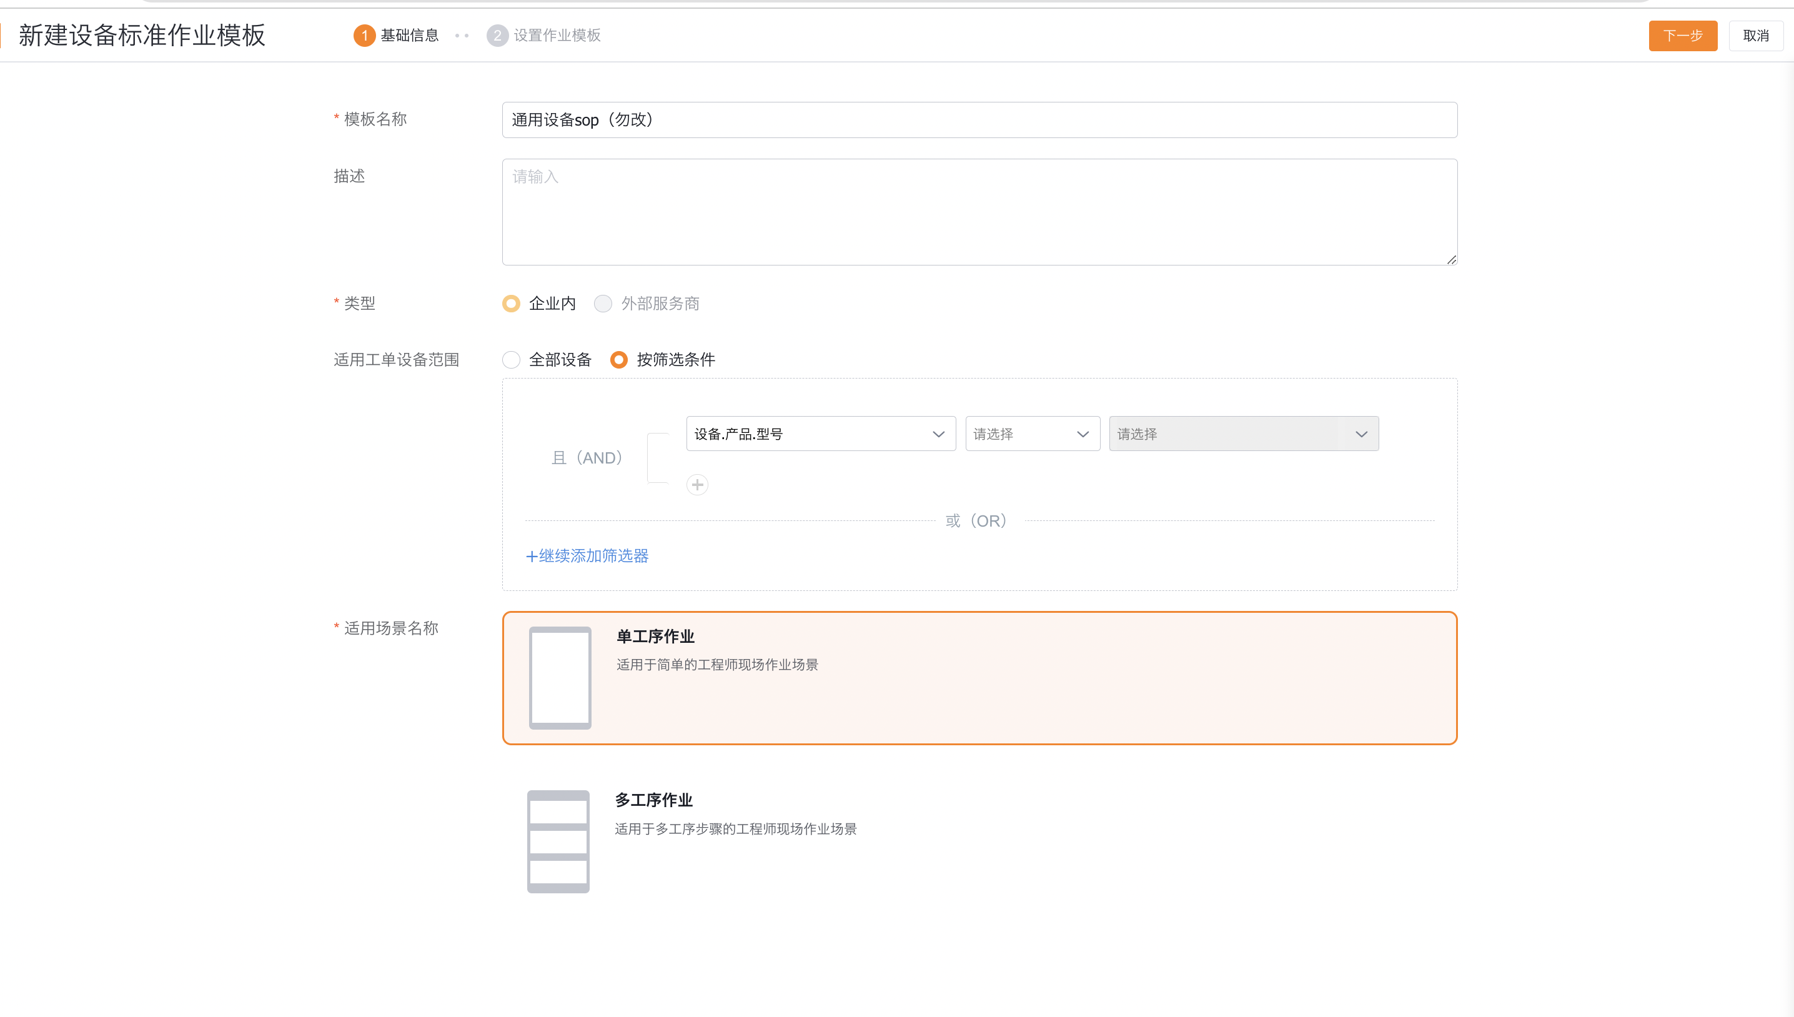Click step 2 circle 设置作业模板
The image size is (1794, 1017).
click(x=497, y=36)
